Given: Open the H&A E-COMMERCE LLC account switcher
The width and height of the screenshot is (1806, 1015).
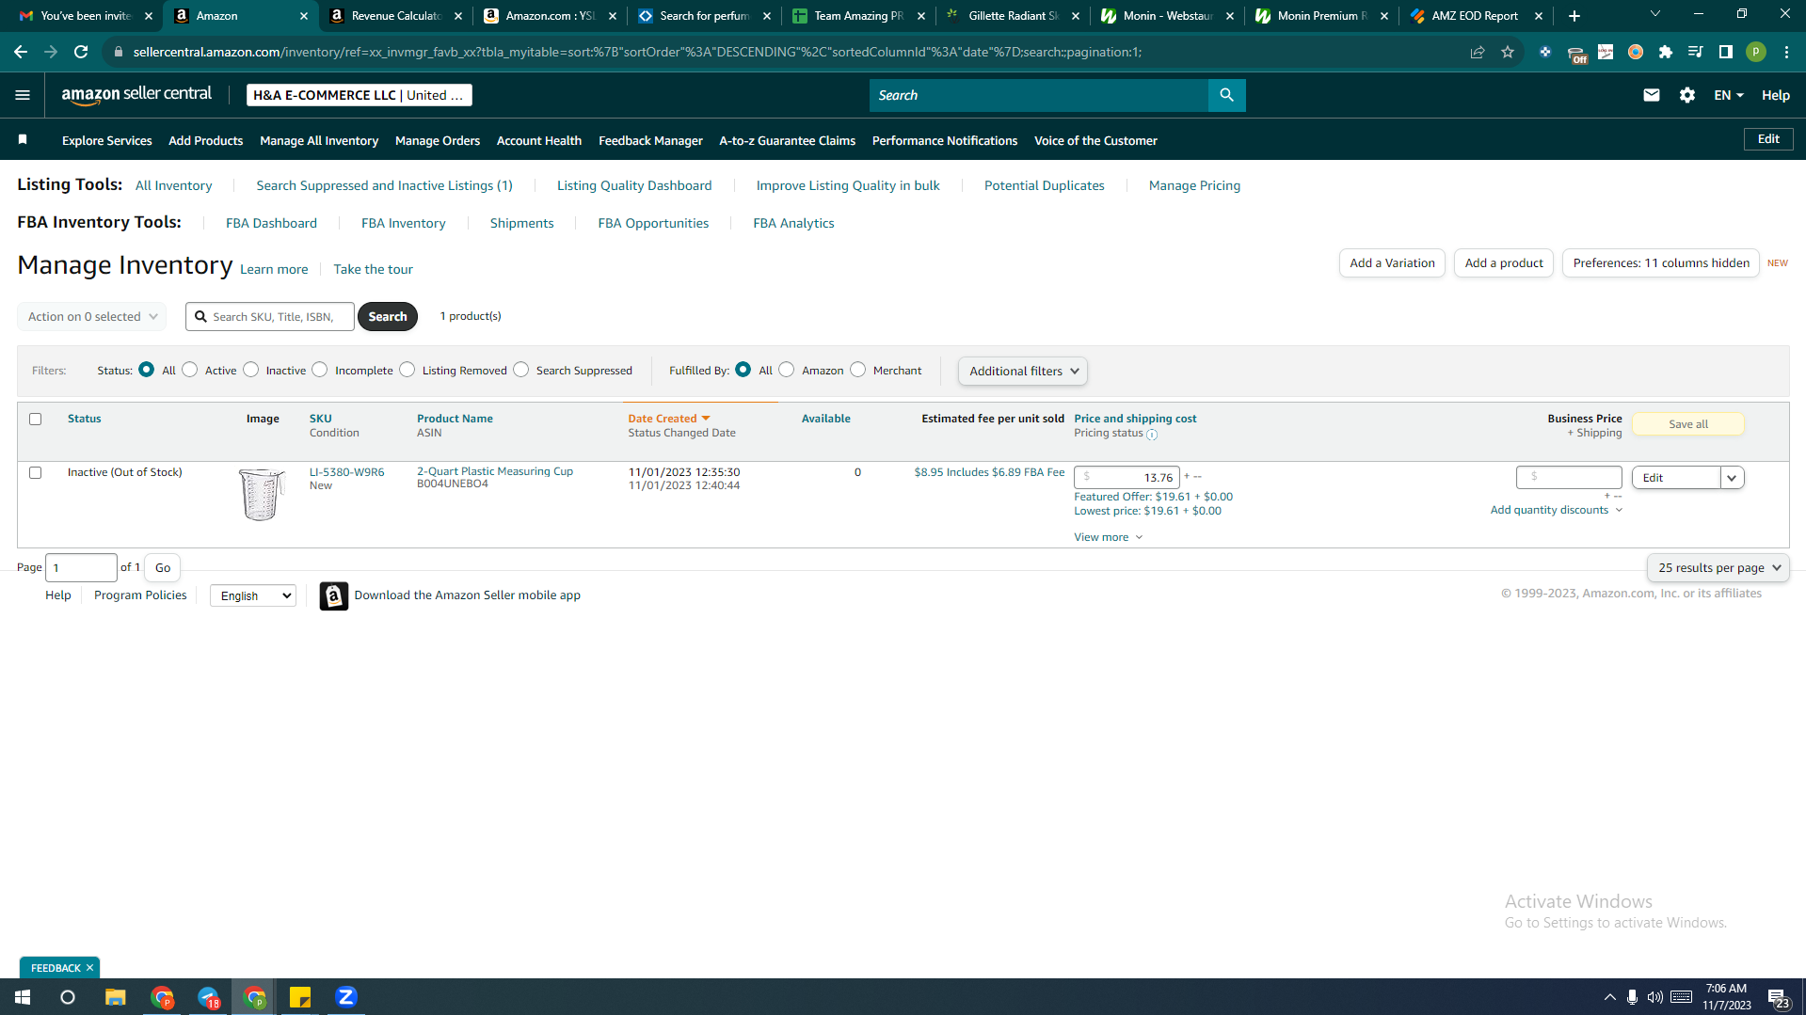Looking at the screenshot, I should click(360, 95).
